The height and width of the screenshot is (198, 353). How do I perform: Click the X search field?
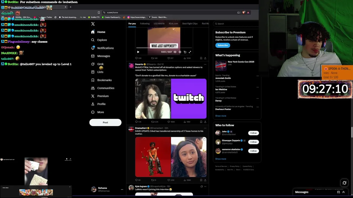[x=236, y=24]
